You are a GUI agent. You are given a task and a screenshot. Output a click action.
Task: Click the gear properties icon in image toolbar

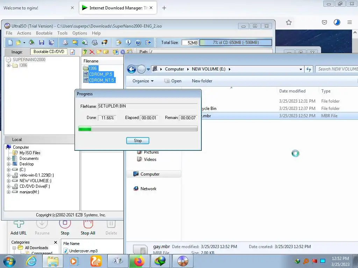pos(123,52)
